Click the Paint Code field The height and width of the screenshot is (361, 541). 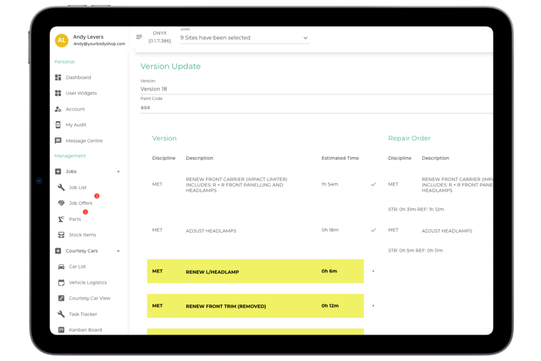pyautogui.click(x=316, y=107)
